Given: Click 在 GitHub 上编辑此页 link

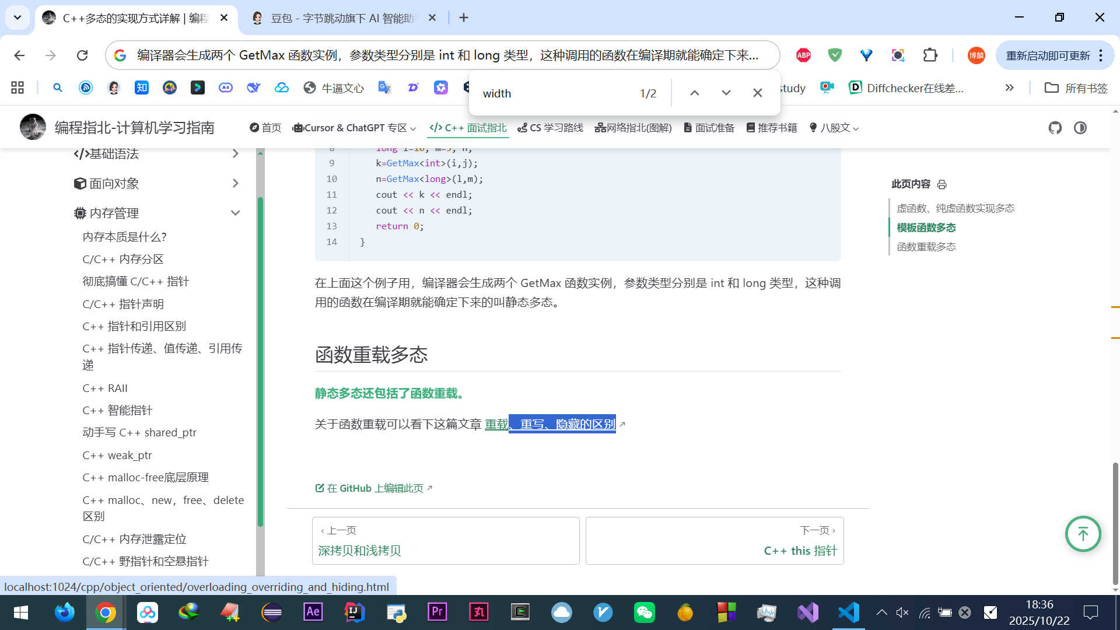Looking at the screenshot, I should [374, 488].
